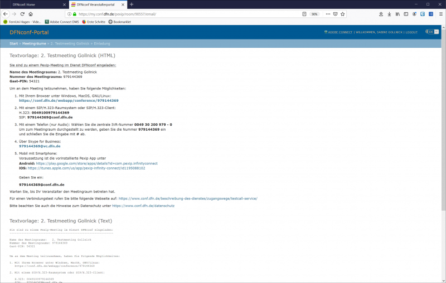The height and width of the screenshot is (283, 446).
Task: Open the Bookmarklet bookmark
Action: click(x=119, y=22)
